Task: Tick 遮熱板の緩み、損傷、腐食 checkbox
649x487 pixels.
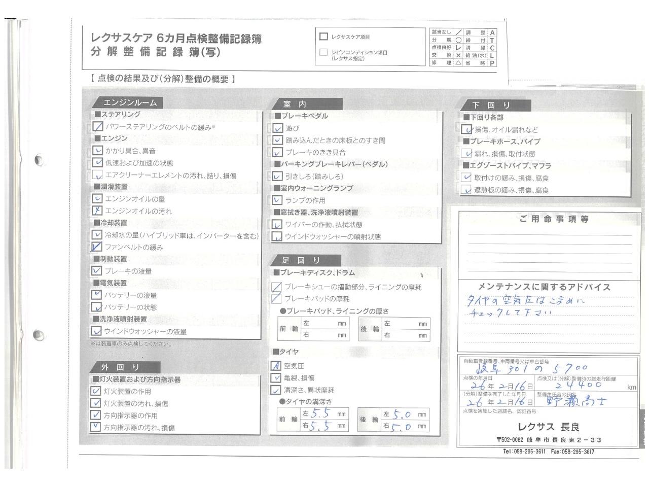Action: (x=467, y=190)
